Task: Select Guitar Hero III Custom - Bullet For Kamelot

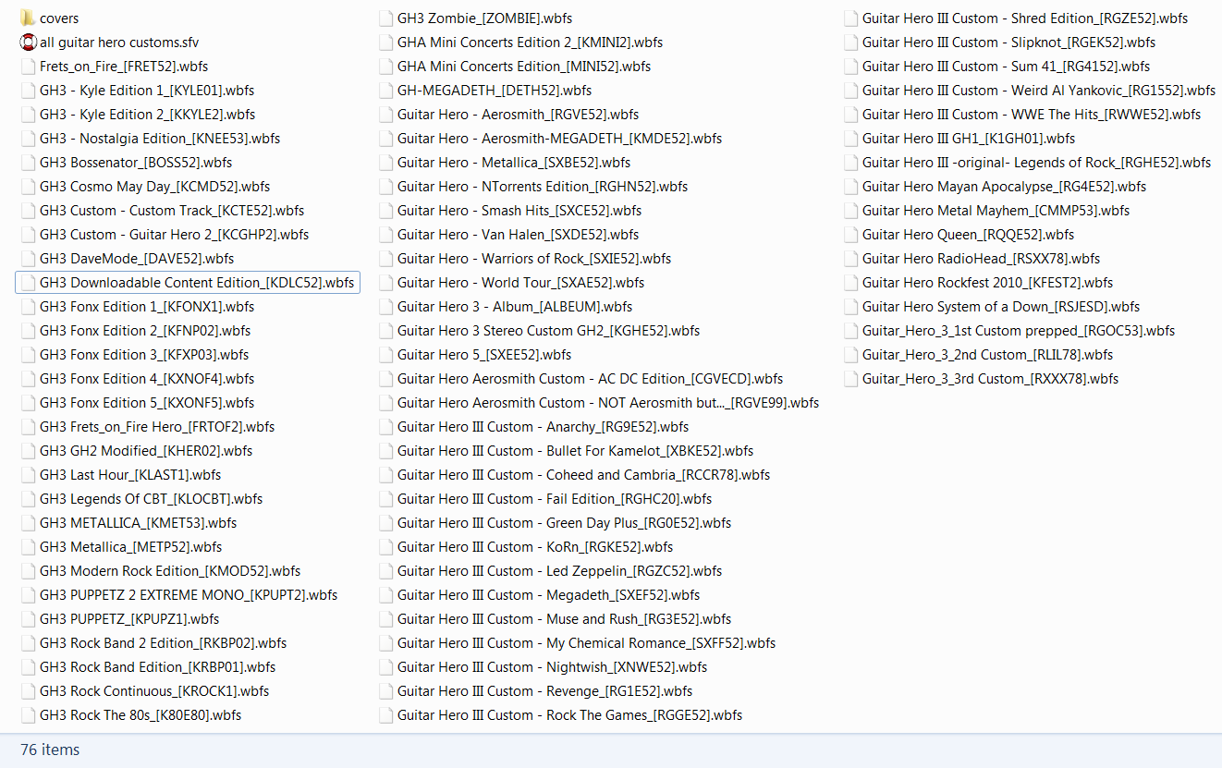Action: (x=575, y=451)
